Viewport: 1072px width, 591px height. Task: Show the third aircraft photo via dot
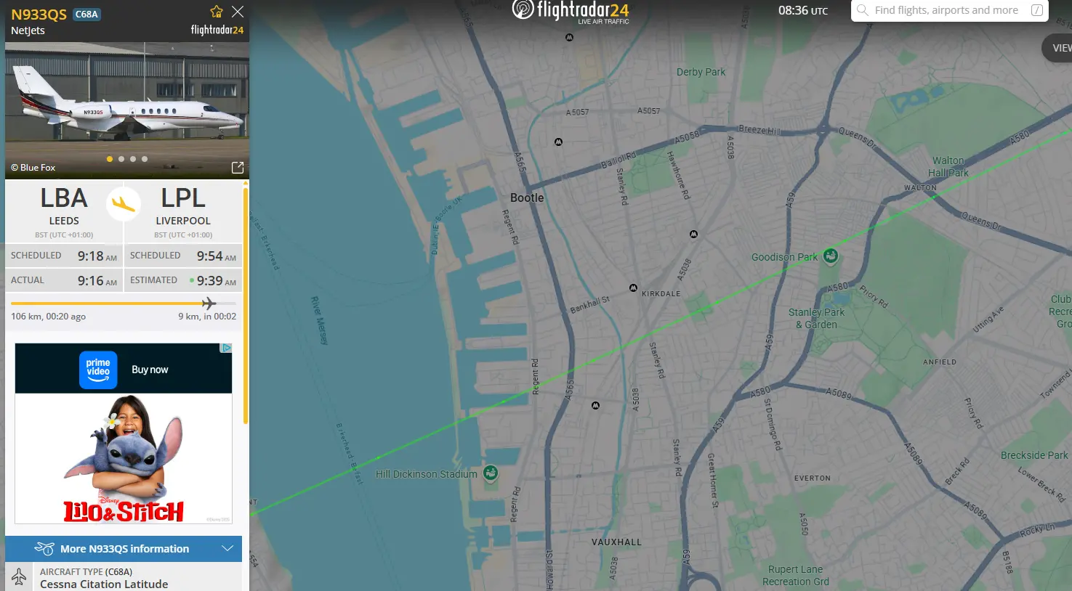(133, 159)
